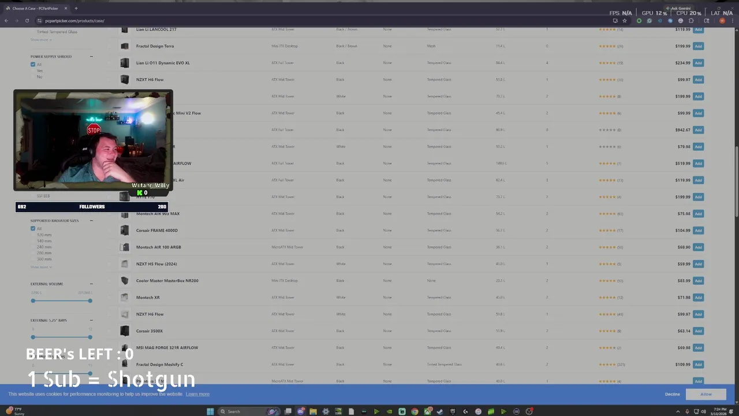
Task: Collapse the External Volume filter
Action: tap(91, 284)
